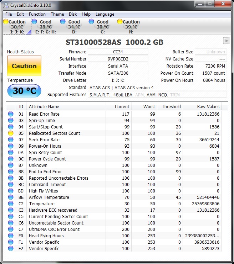Click the blue status icon for Head Flying Hours
Viewport: 234px width, 264px height.
pos(11,236)
